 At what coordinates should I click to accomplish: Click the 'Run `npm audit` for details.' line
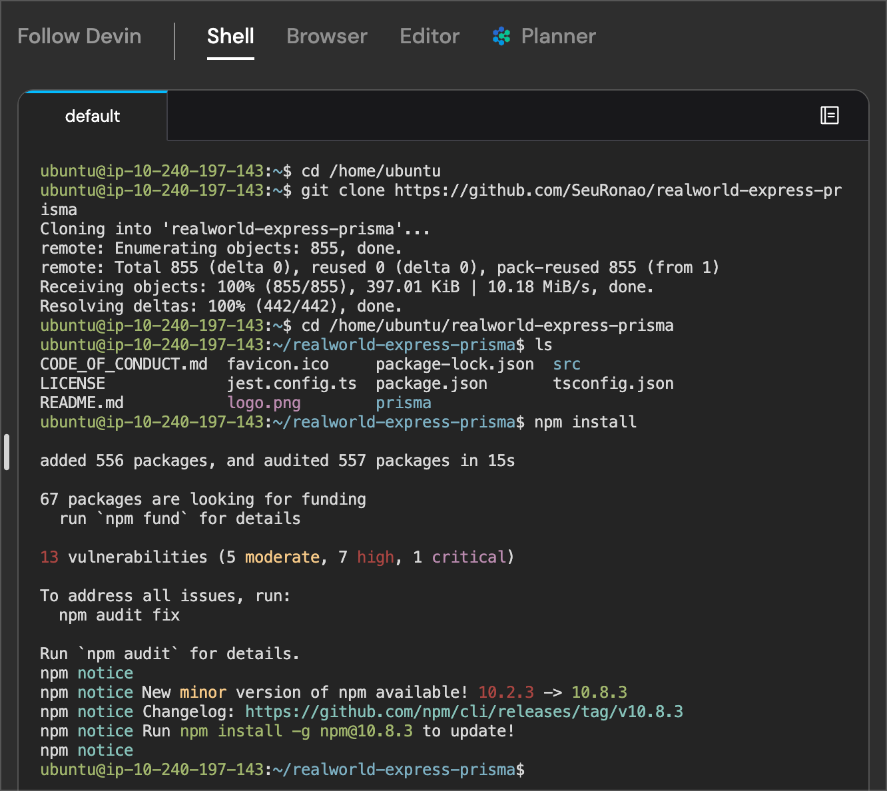point(170,654)
